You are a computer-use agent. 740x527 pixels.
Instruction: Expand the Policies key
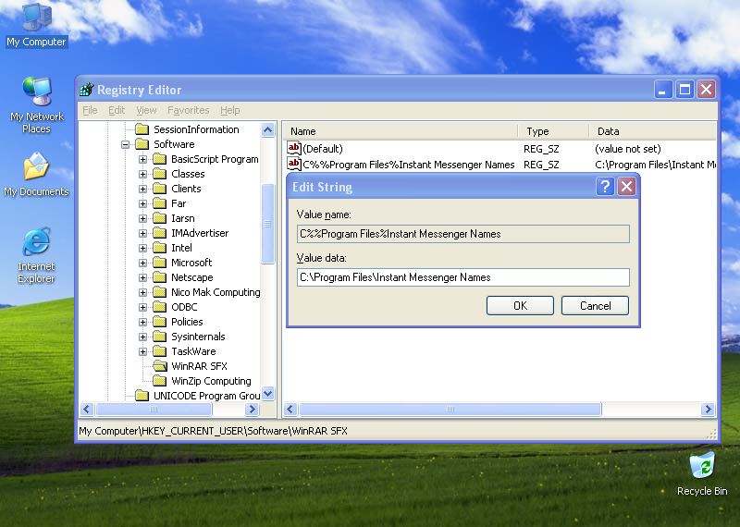point(142,322)
